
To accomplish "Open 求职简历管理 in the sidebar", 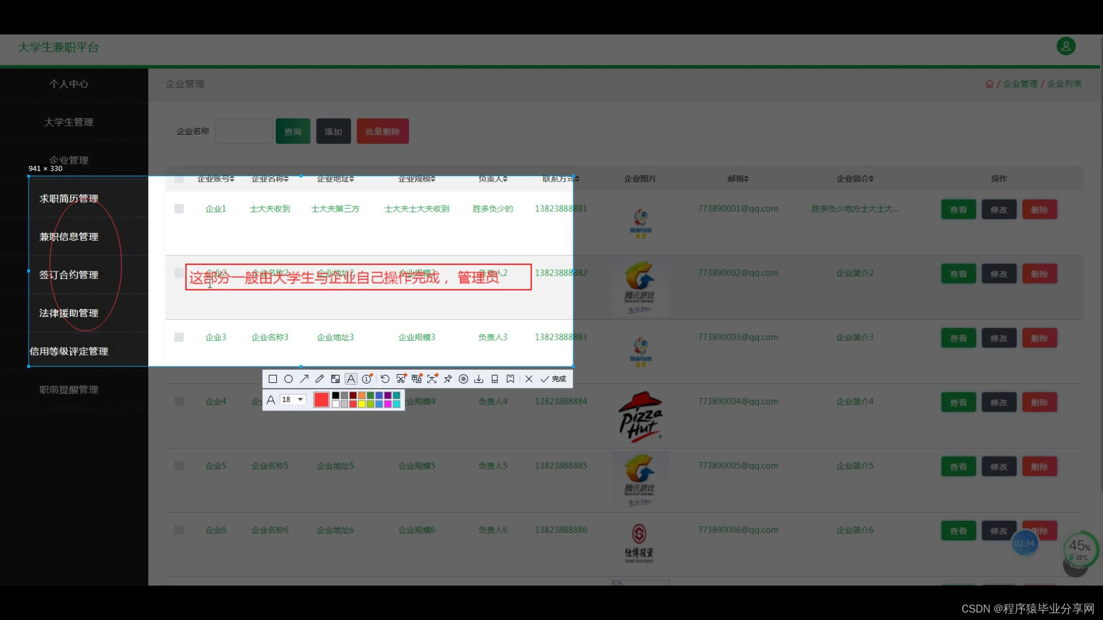I will point(69,199).
